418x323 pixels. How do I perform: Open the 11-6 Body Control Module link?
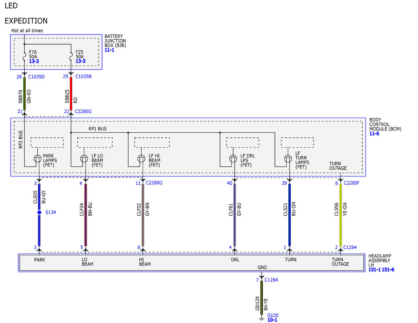tap(374, 133)
